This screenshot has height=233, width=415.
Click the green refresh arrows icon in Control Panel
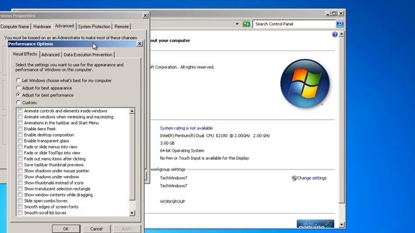[246, 24]
